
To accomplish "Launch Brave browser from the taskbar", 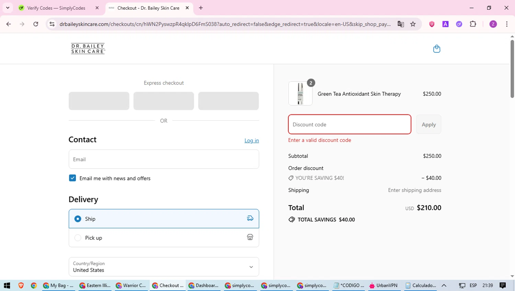I will (x=21, y=286).
